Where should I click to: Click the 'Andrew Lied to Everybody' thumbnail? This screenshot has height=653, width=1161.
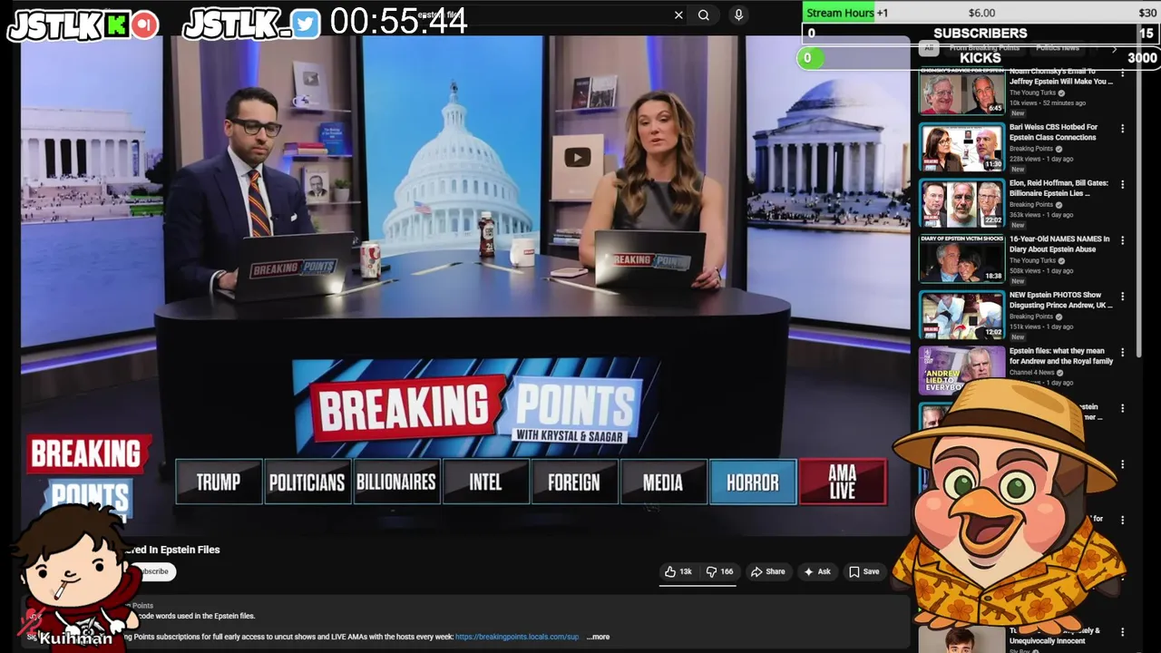point(961,370)
